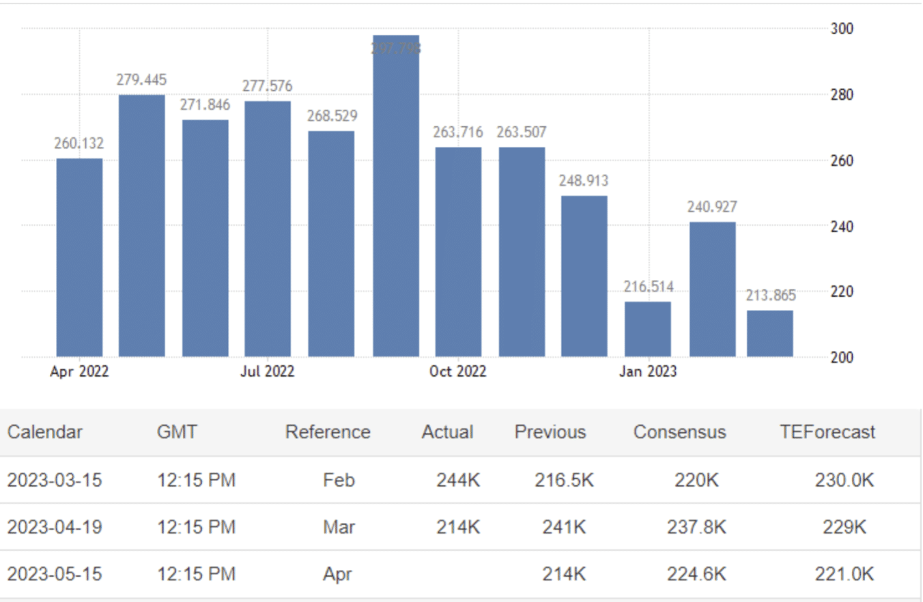Select the 216.514 bar for Jan 2023
The height and width of the screenshot is (602, 923).
click(648, 329)
